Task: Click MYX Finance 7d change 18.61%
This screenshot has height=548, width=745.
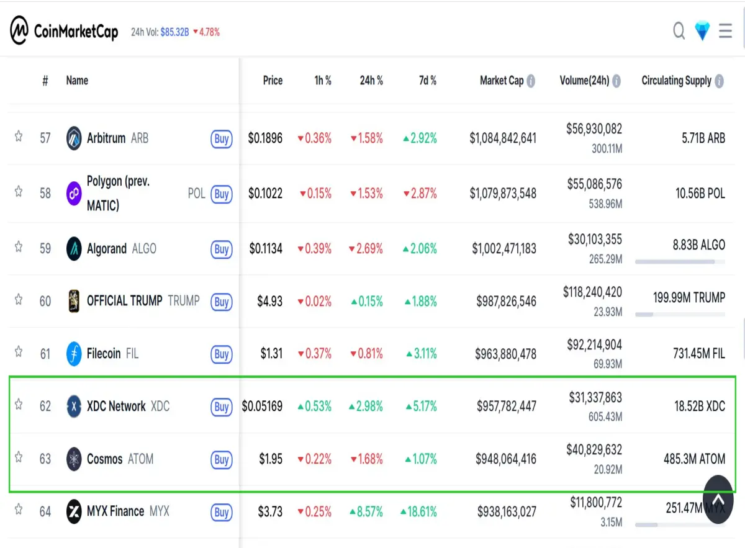Action: 418,512
